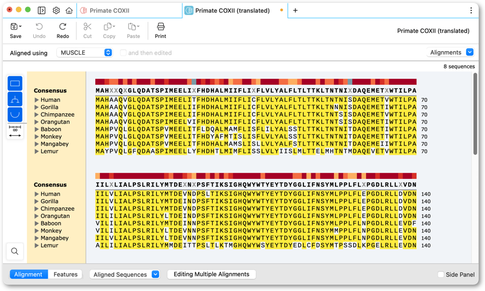Click Gorilla label in second block
The width and height of the screenshot is (485, 291).
(x=49, y=201)
